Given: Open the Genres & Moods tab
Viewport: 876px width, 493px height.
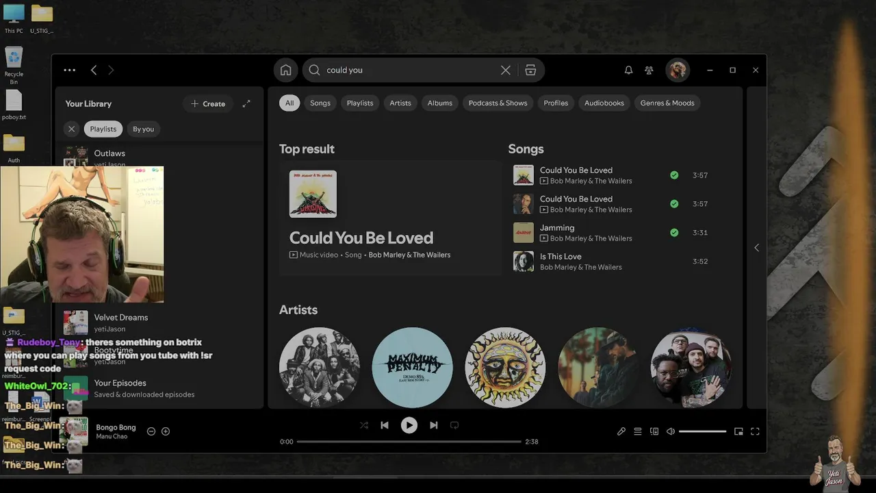Looking at the screenshot, I should click(667, 103).
